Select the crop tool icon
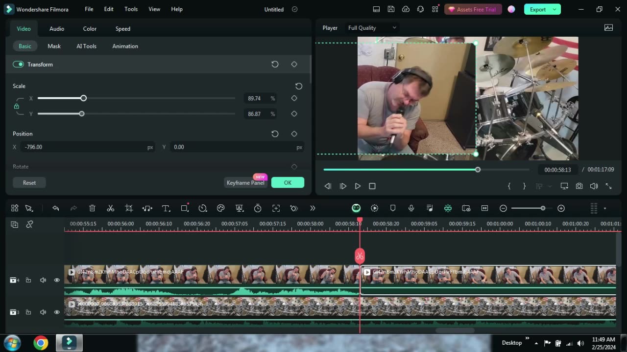Image resolution: width=627 pixels, height=352 pixels. pyautogui.click(x=129, y=208)
